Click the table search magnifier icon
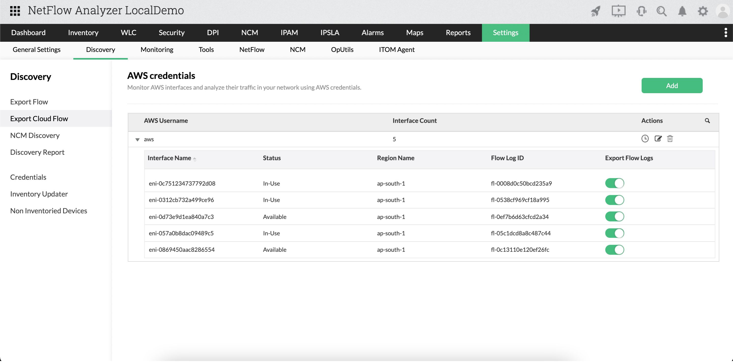This screenshot has height=363, width=733. 707,121
